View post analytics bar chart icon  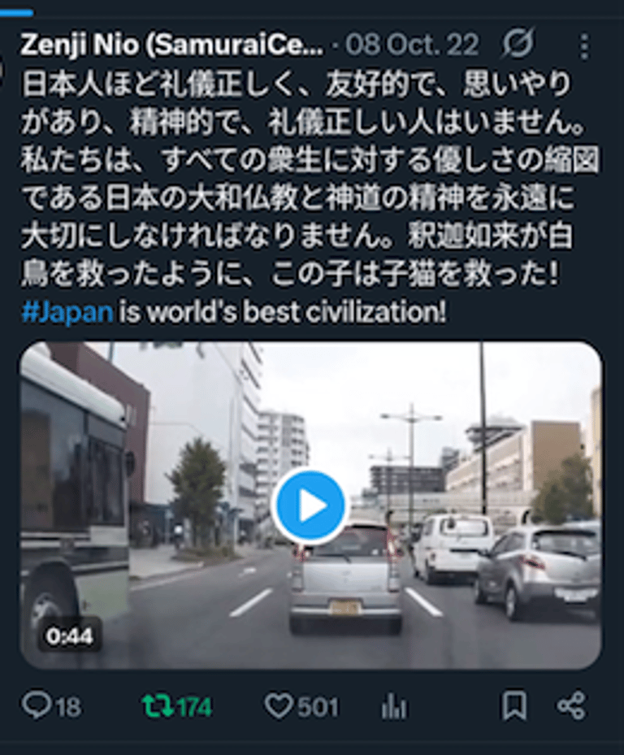pos(394,707)
